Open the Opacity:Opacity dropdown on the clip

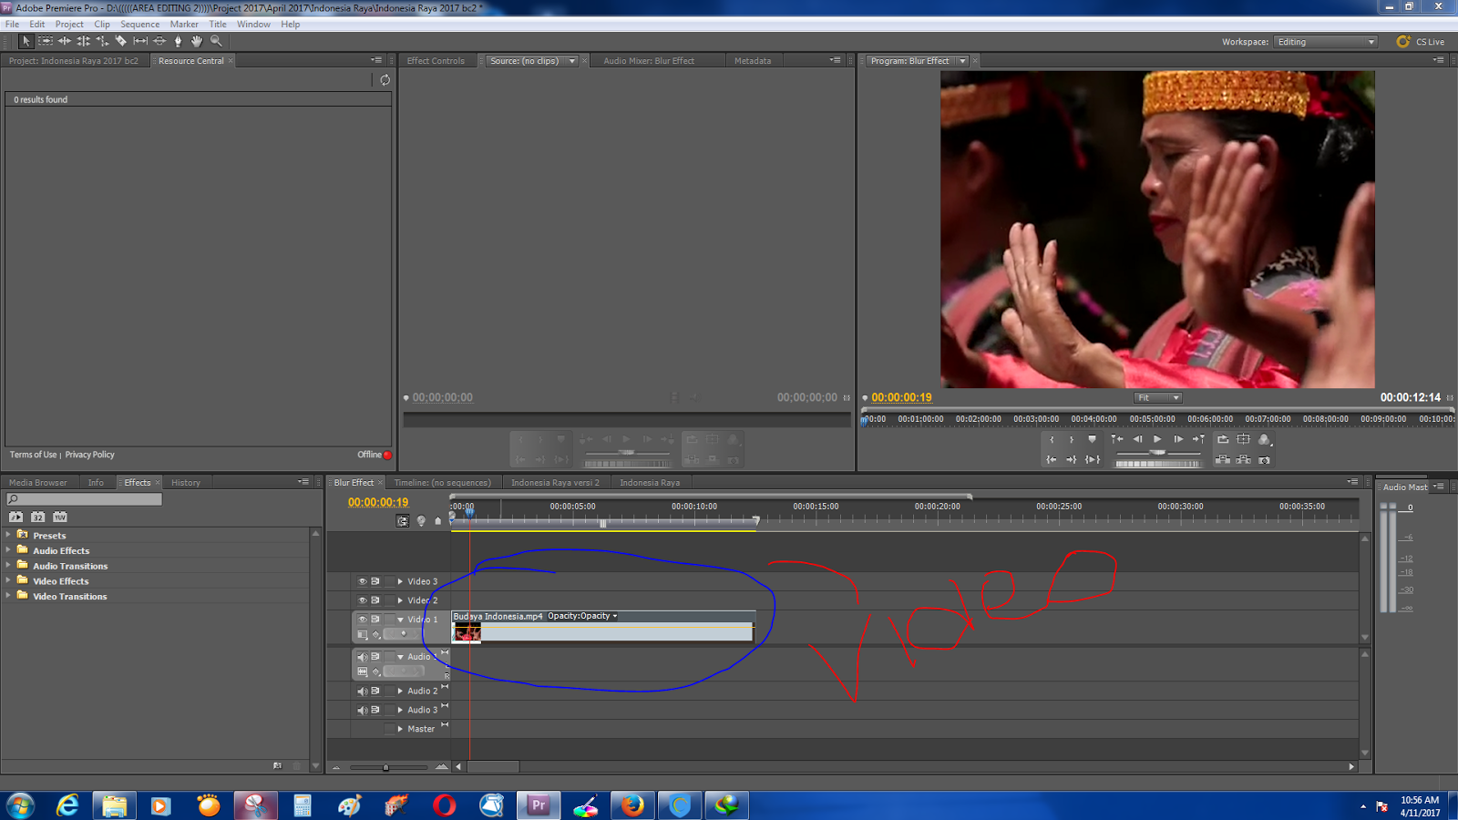click(615, 616)
